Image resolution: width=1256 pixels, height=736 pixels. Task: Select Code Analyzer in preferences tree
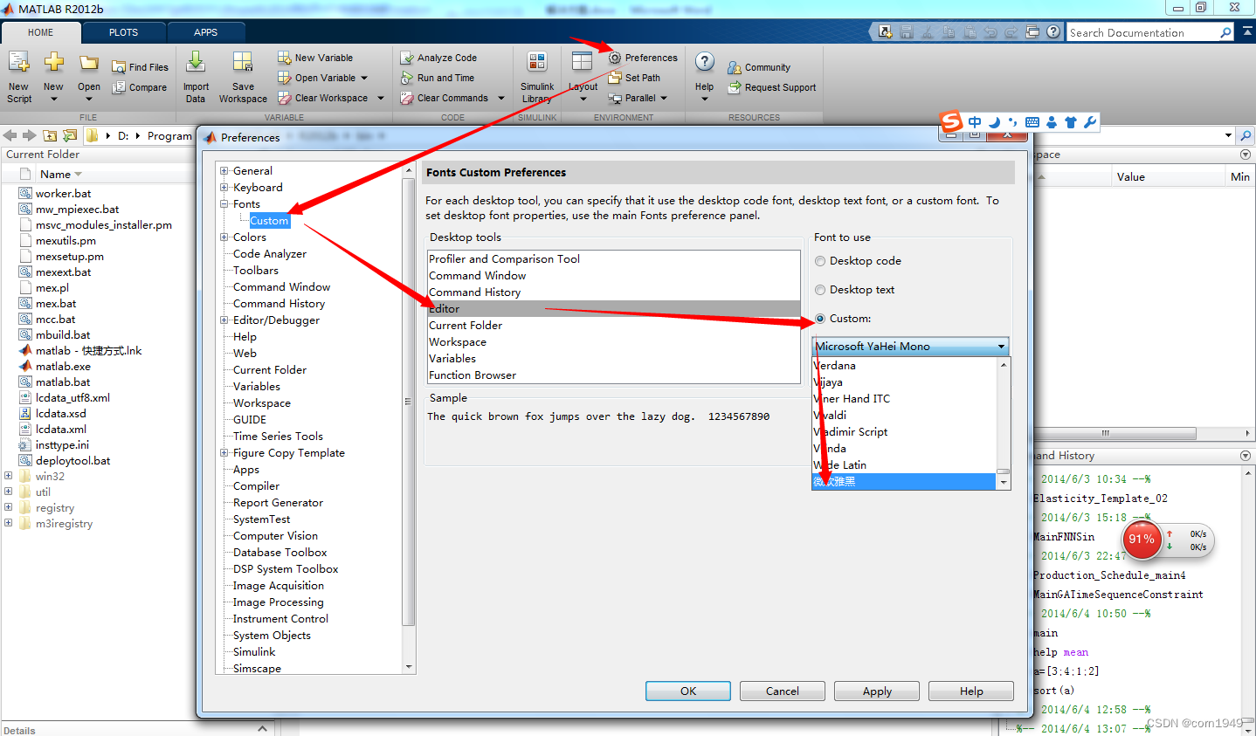coord(270,254)
